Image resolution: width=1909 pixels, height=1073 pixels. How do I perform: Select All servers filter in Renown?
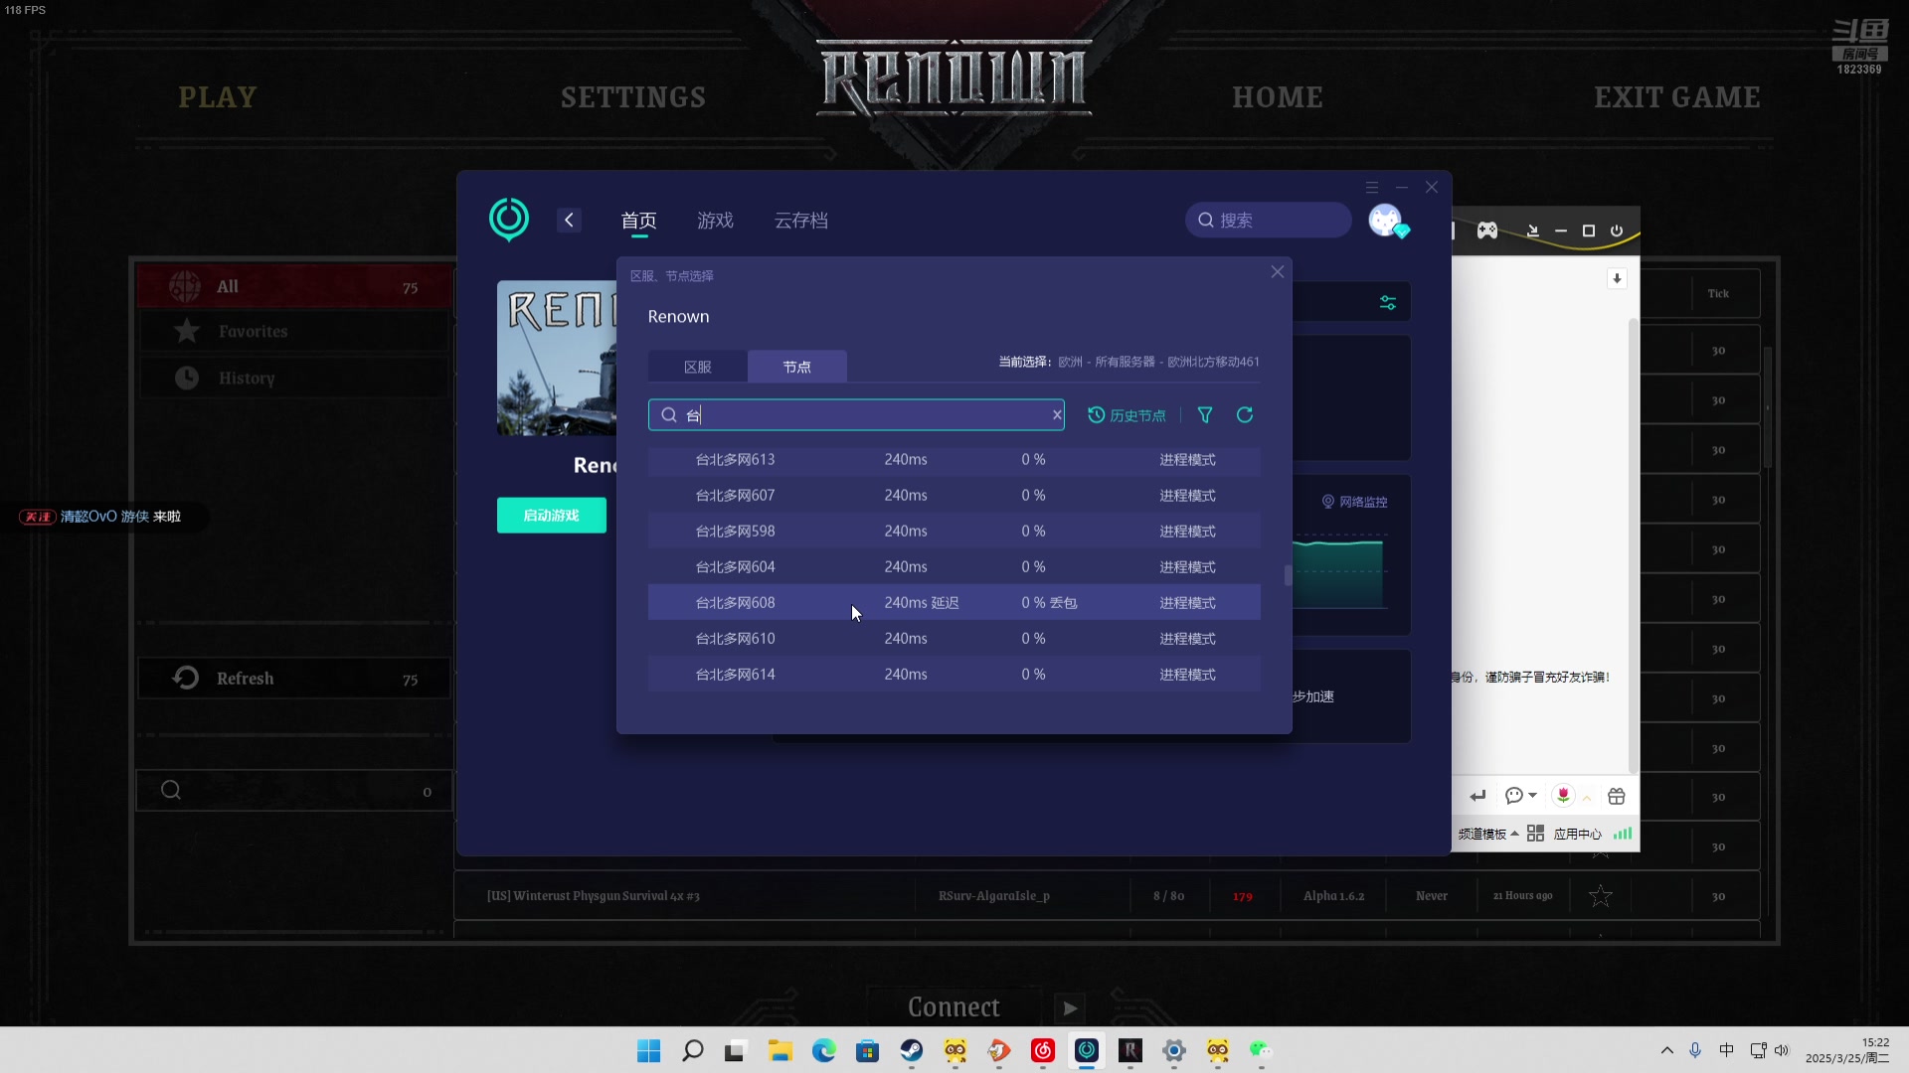click(294, 287)
